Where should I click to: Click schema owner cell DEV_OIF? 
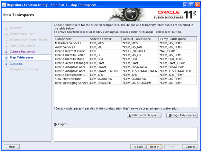pyautogui.click(x=106, y=55)
